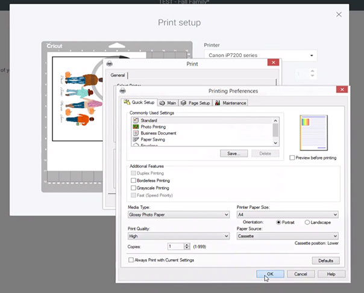Screen dimensions: 364x293
Task: Select the Standard settings icon
Action: [x=136, y=120]
